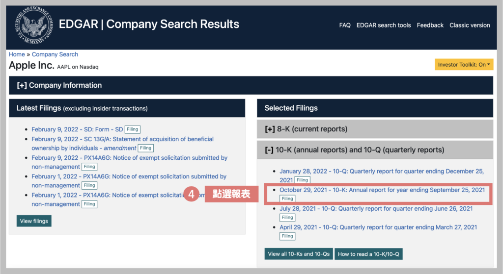Open the FAQ link

point(345,25)
